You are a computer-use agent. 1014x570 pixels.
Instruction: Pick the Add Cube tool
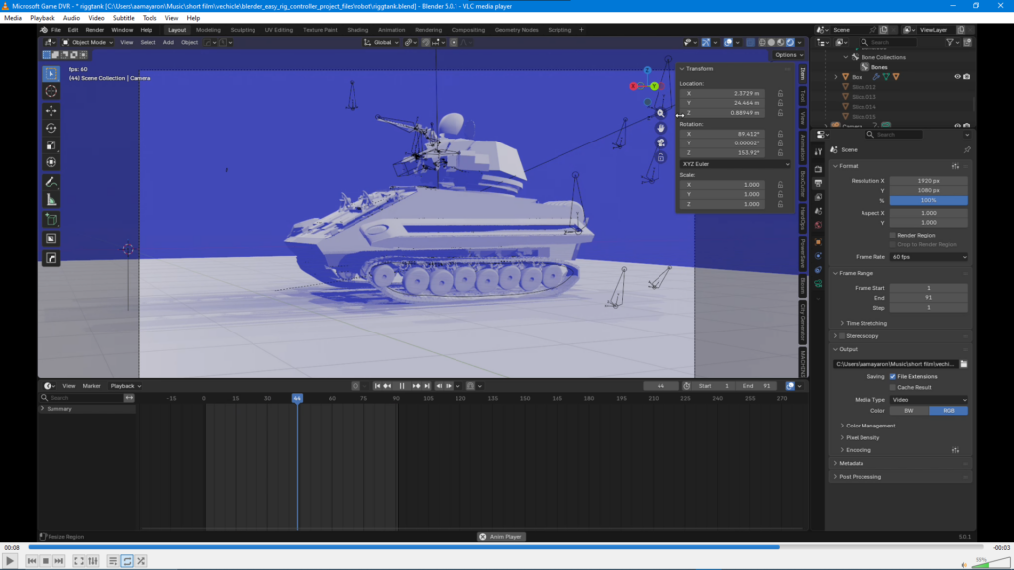pos(51,220)
